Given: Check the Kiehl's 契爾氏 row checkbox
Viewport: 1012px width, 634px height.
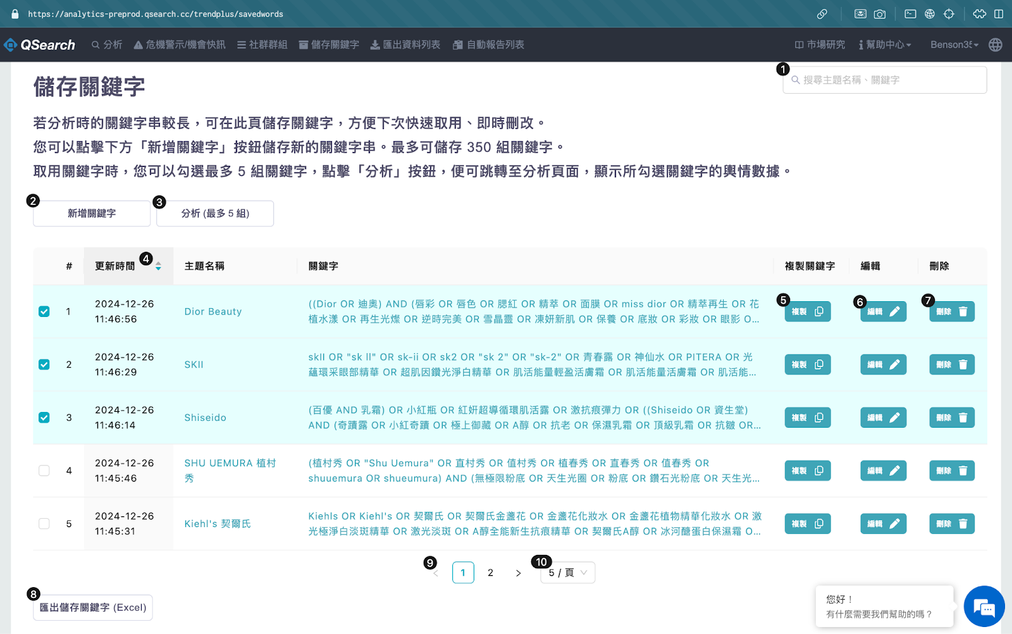Looking at the screenshot, I should [44, 524].
